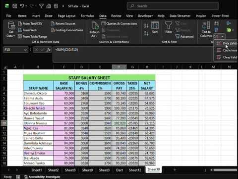Select column C header

pyautogui.click(x=64, y=67)
